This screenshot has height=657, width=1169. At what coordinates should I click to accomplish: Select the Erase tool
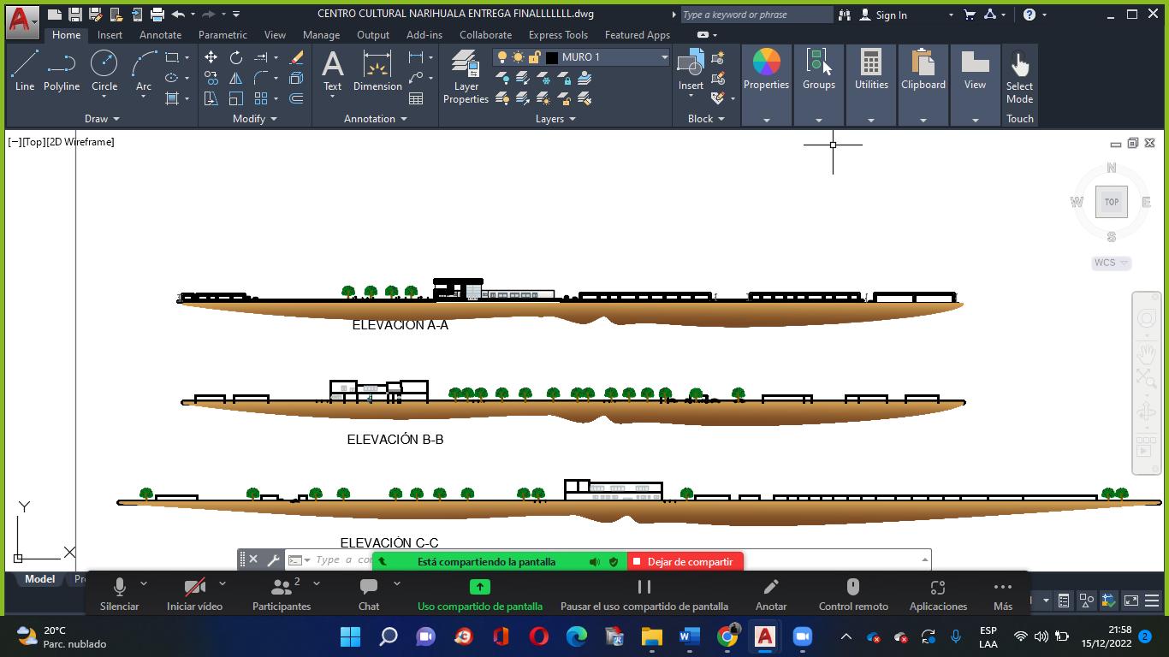click(296, 57)
